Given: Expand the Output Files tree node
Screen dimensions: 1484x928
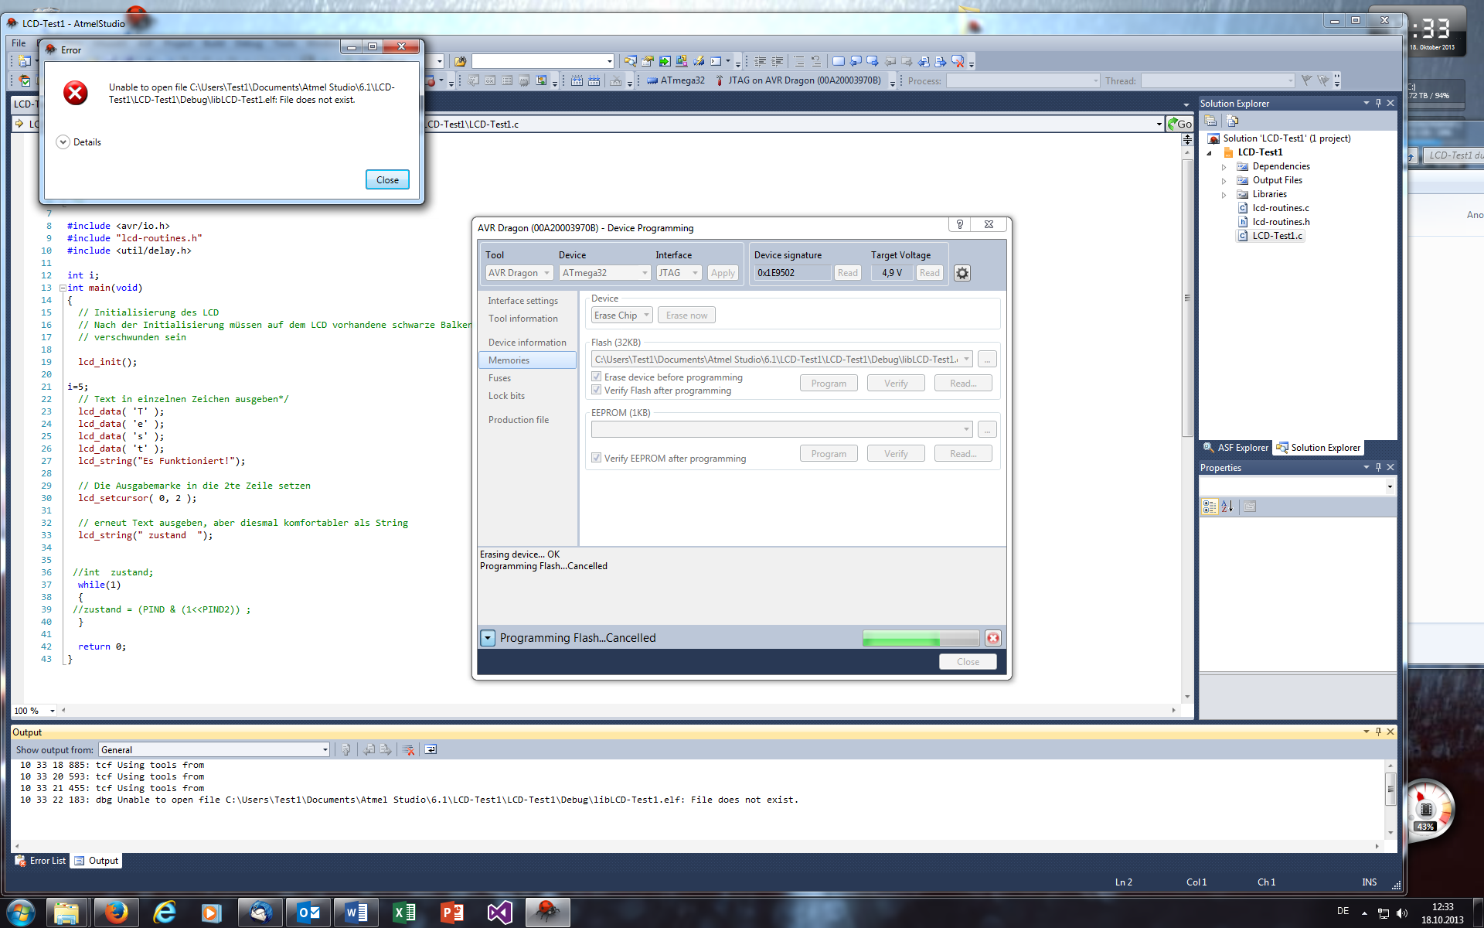Looking at the screenshot, I should (x=1224, y=181).
